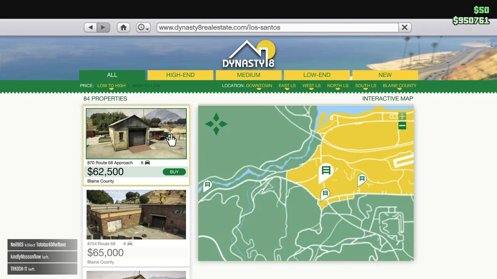Screen dimensions: 497x279
Task: Close the browser with the X button
Action: [x=405, y=28]
